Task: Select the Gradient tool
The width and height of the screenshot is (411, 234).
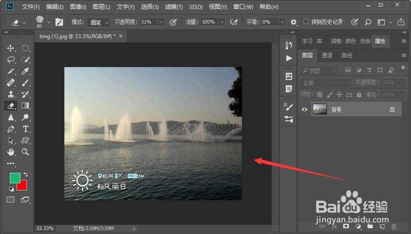Action: click(x=25, y=106)
